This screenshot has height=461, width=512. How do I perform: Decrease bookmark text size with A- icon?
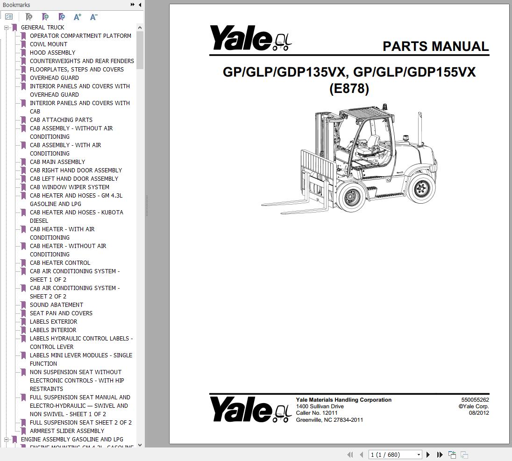94,17
